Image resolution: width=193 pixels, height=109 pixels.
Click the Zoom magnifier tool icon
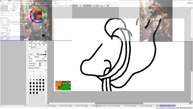pos(32,38)
